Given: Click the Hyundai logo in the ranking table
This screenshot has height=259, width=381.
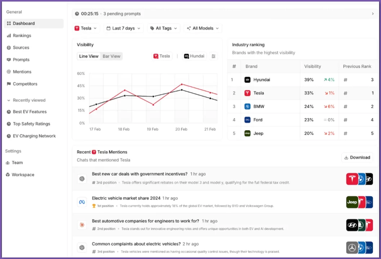Looking at the screenshot, I should [247, 80].
